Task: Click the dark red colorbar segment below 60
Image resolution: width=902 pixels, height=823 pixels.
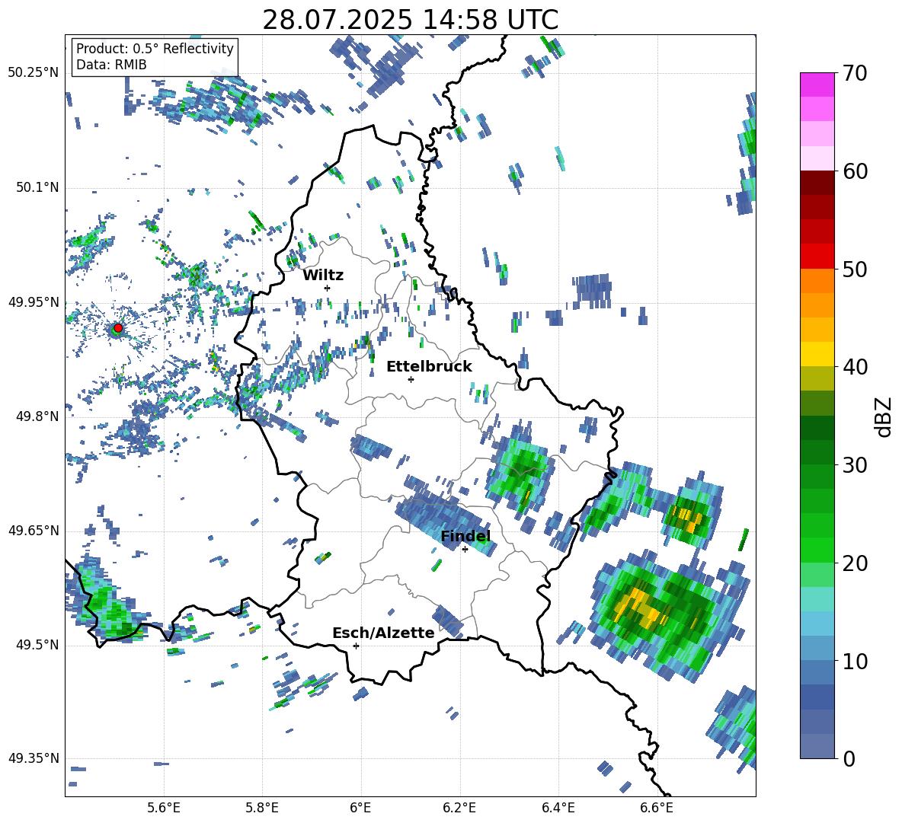Action: (817, 183)
